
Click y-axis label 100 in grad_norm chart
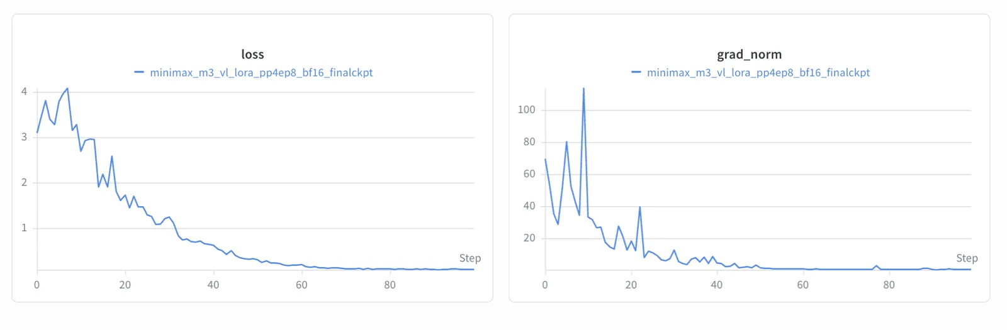click(526, 110)
